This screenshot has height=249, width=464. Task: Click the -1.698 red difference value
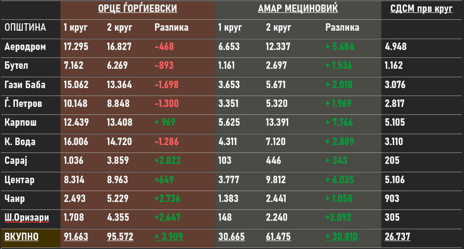(x=167, y=85)
